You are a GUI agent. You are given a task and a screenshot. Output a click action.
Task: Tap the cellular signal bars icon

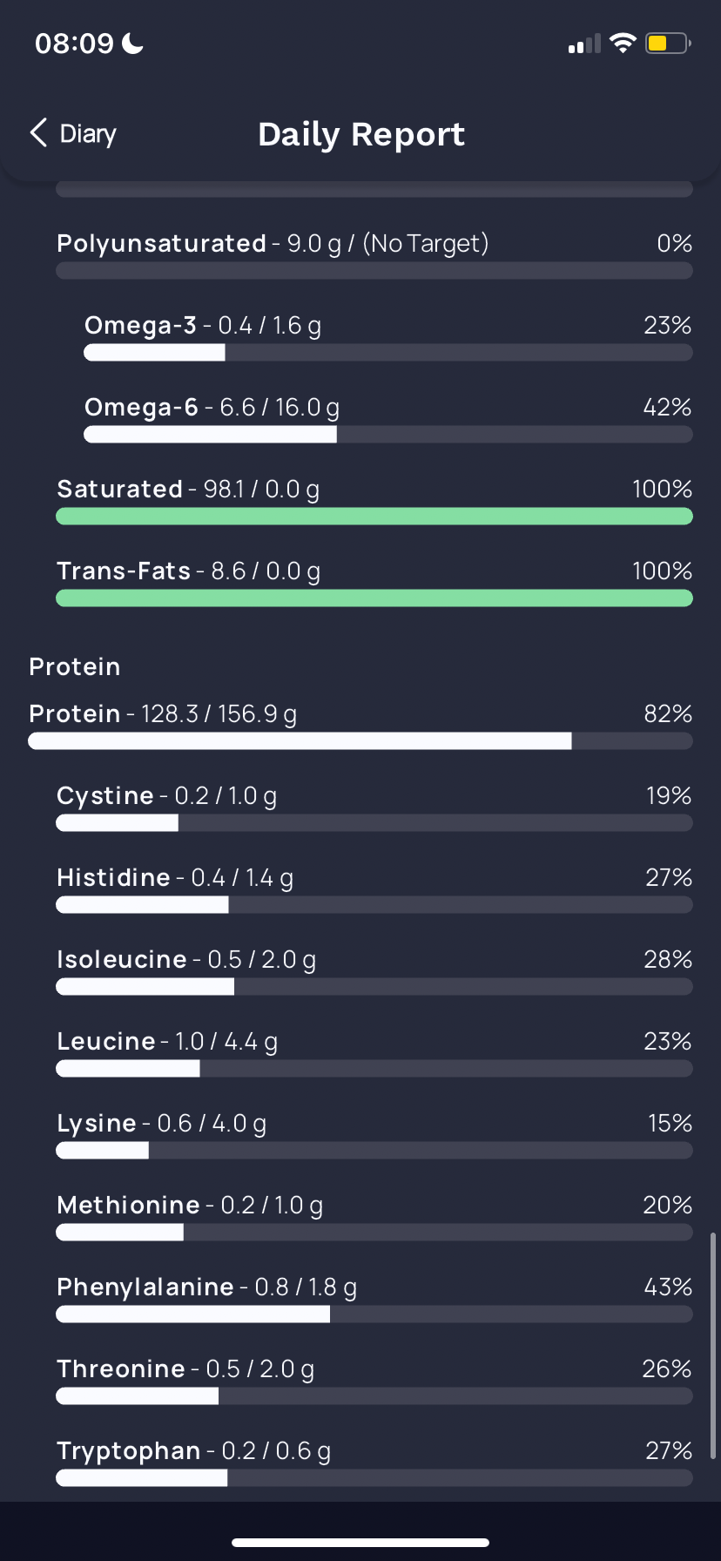tap(584, 44)
